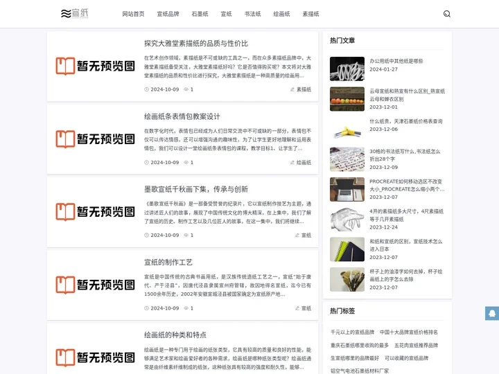499x374 pixels.
Task: Open hot article 杯子上的油漆字如何去掉
Action: click(x=405, y=276)
